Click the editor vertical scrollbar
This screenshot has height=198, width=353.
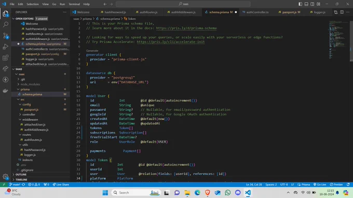(x=351, y=41)
